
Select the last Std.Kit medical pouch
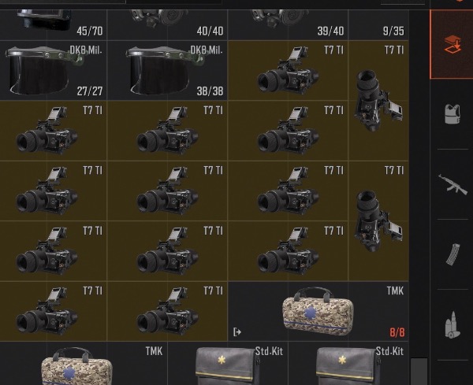click(348, 363)
